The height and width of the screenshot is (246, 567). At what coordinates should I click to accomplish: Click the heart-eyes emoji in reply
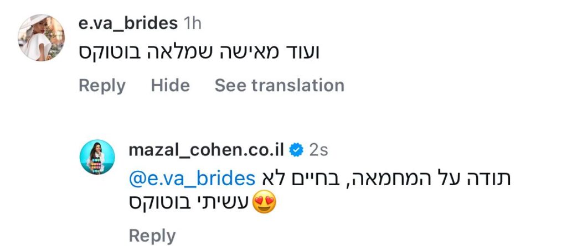tap(264, 205)
